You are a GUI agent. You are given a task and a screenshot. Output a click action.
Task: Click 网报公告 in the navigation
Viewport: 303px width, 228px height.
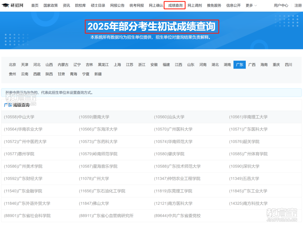(117, 5)
